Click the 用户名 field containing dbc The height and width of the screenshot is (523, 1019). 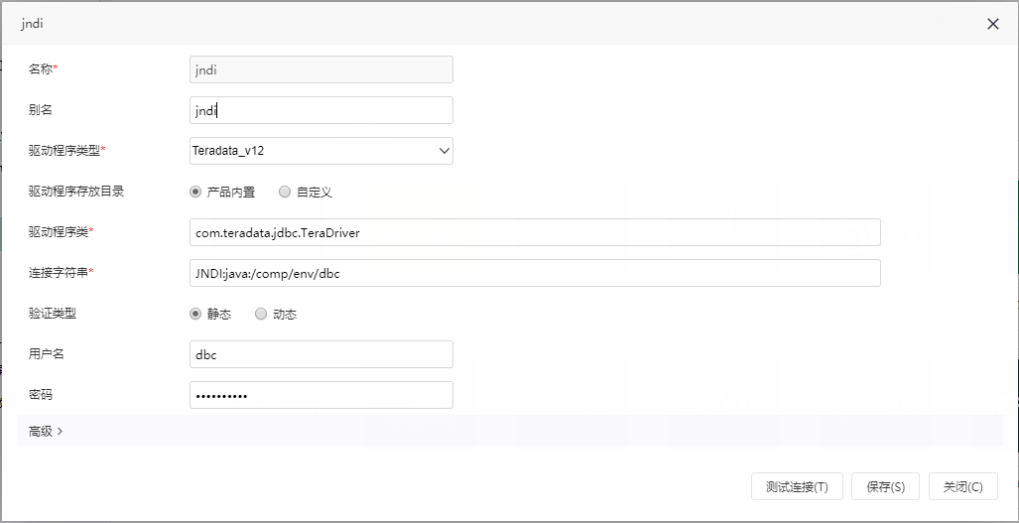[x=321, y=354]
